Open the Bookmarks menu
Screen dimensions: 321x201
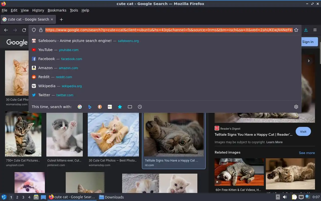(x=57, y=10)
